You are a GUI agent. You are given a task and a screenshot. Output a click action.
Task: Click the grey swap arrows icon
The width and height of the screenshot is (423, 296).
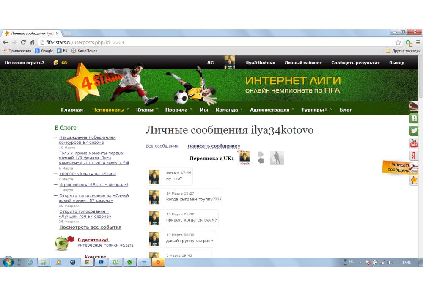point(261,158)
